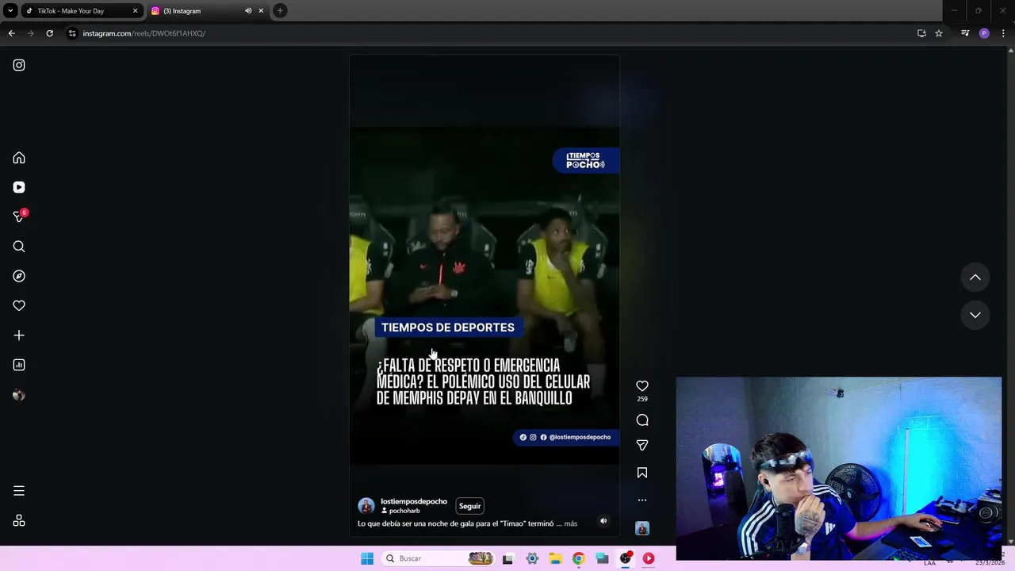
Task: Open the Windows Start menu
Action: (x=367, y=558)
